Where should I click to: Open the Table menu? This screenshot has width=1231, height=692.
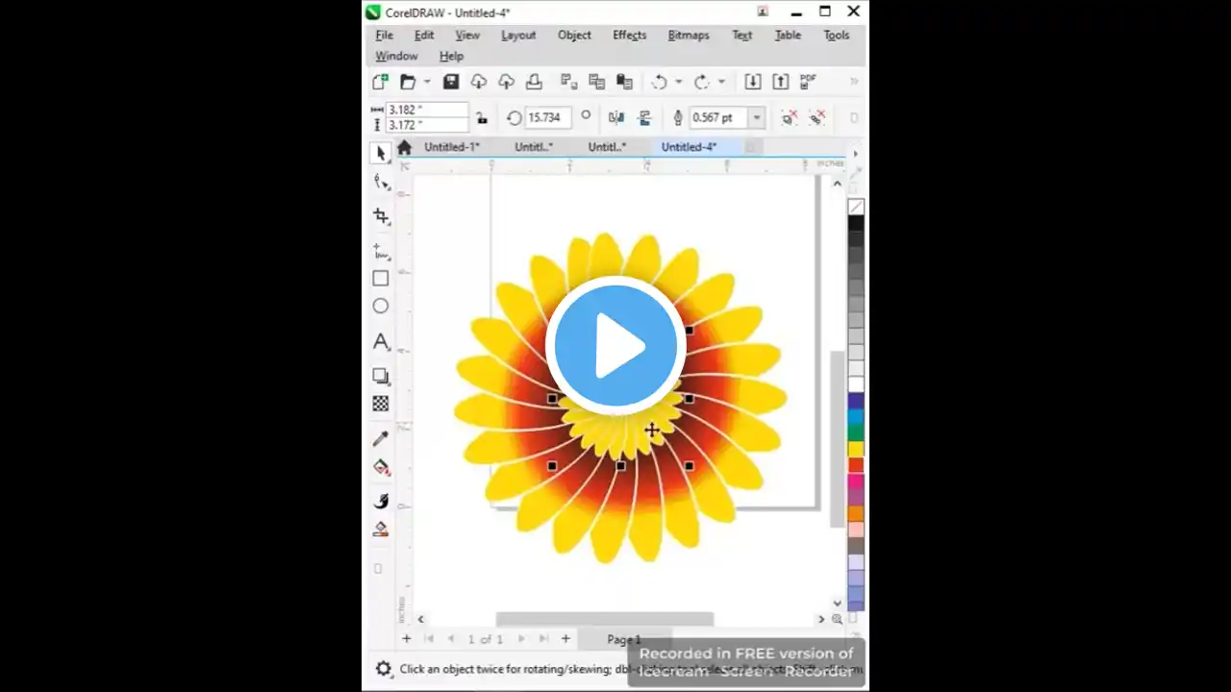tap(788, 36)
